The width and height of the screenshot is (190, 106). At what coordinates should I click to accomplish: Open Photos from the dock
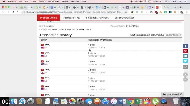coord(72,101)
